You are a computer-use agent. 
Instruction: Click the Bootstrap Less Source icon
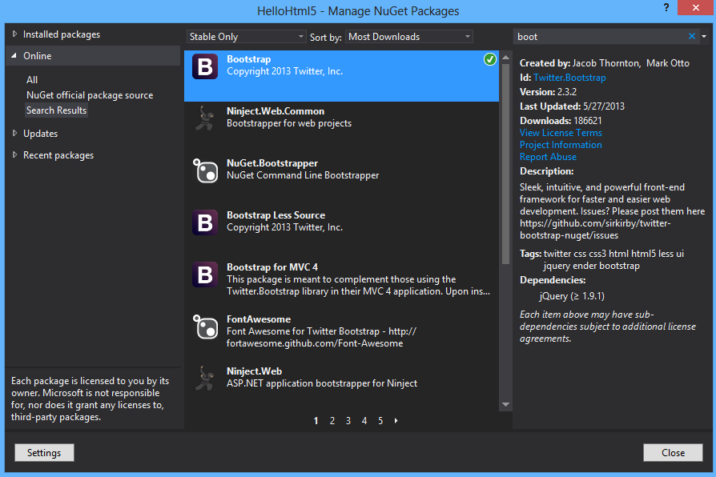tap(205, 222)
